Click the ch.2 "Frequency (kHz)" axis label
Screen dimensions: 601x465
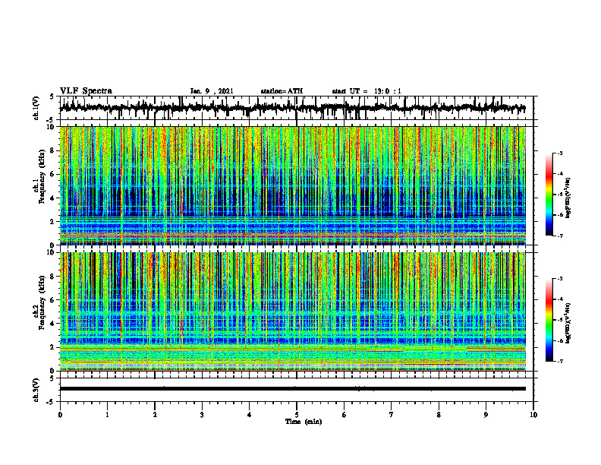42,302
